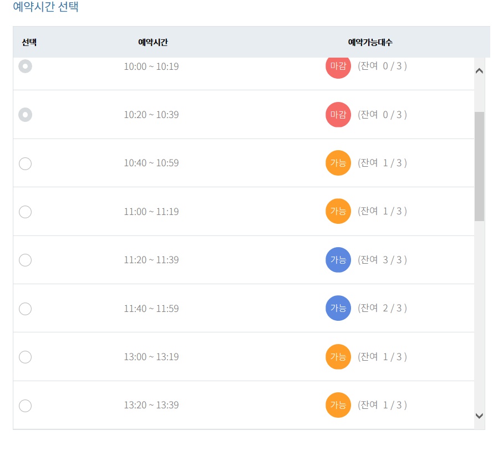The image size is (503, 451).
Task: Click the blue 가능 badge for 11:40 slot
Action: (x=338, y=308)
